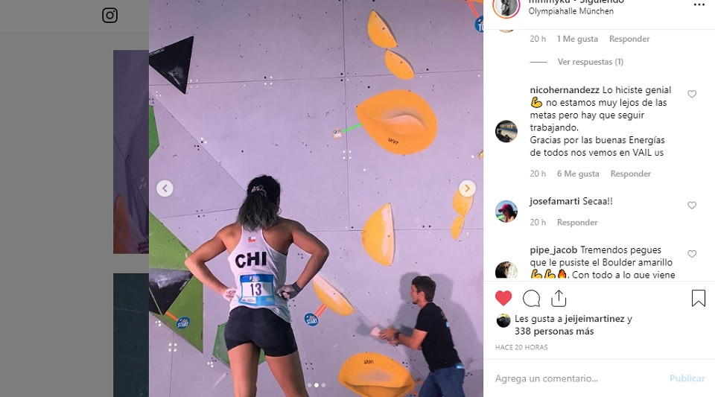Share the post using the share icon
This screenshot has height=397, width=715.
click(x=559, y=298)
